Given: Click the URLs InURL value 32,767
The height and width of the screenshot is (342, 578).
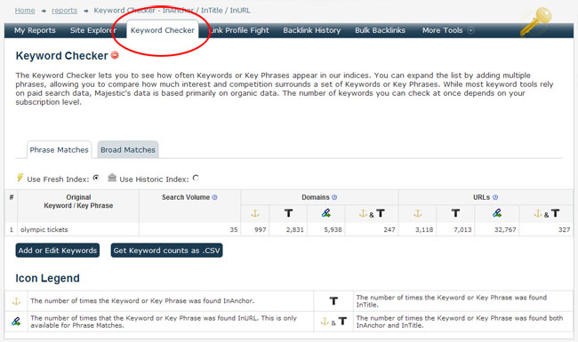Looking at the screenshot, I should [505, 230].
